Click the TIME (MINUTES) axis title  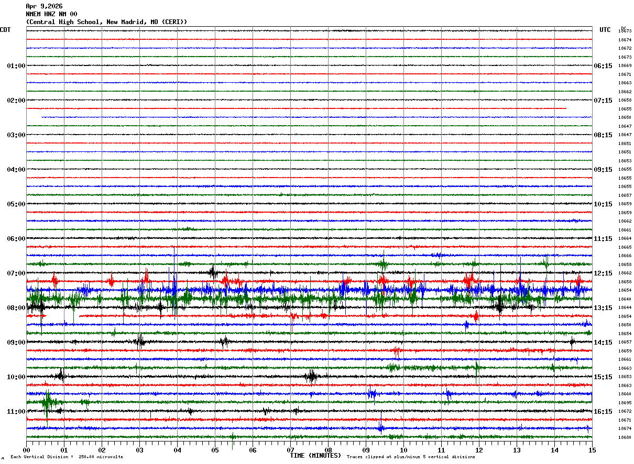[x=315, y=456]
